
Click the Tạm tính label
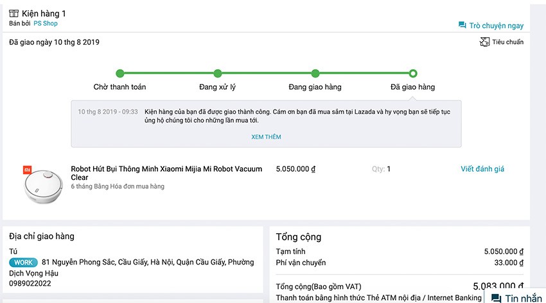tap(290, 251)
